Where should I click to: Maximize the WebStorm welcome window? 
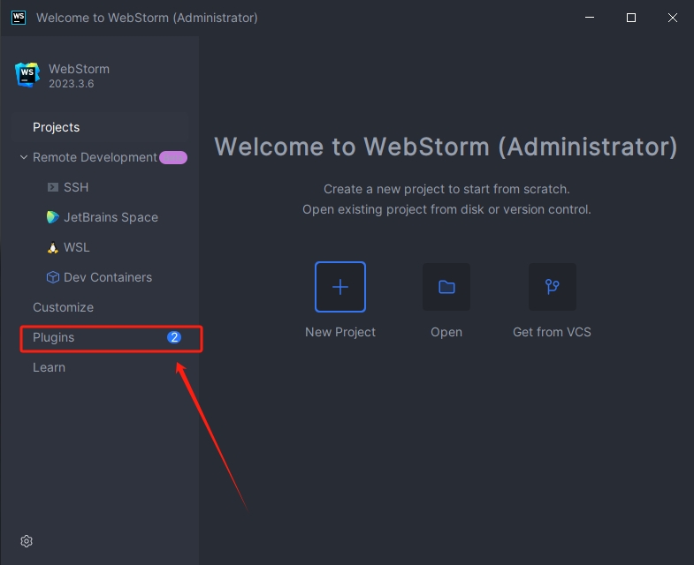point(631,17)
